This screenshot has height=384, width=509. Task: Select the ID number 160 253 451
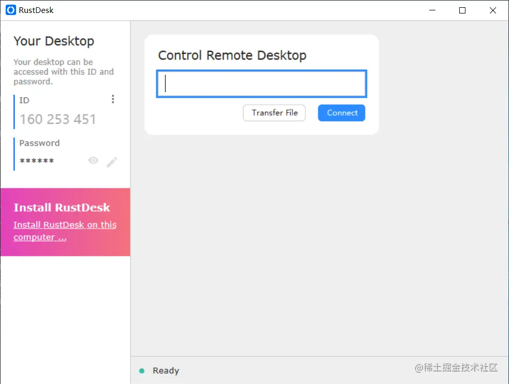[x=58, y=119]
